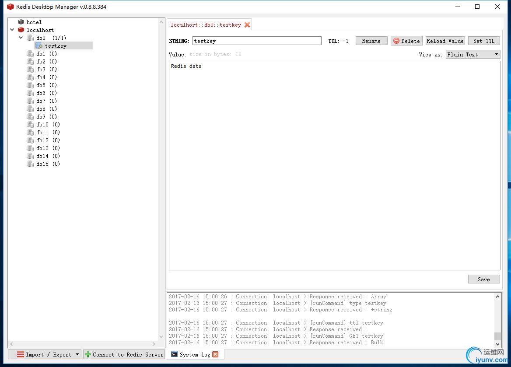511x367 pixels.
Task: Select the System log tab
Action: [x=195, y=354]
